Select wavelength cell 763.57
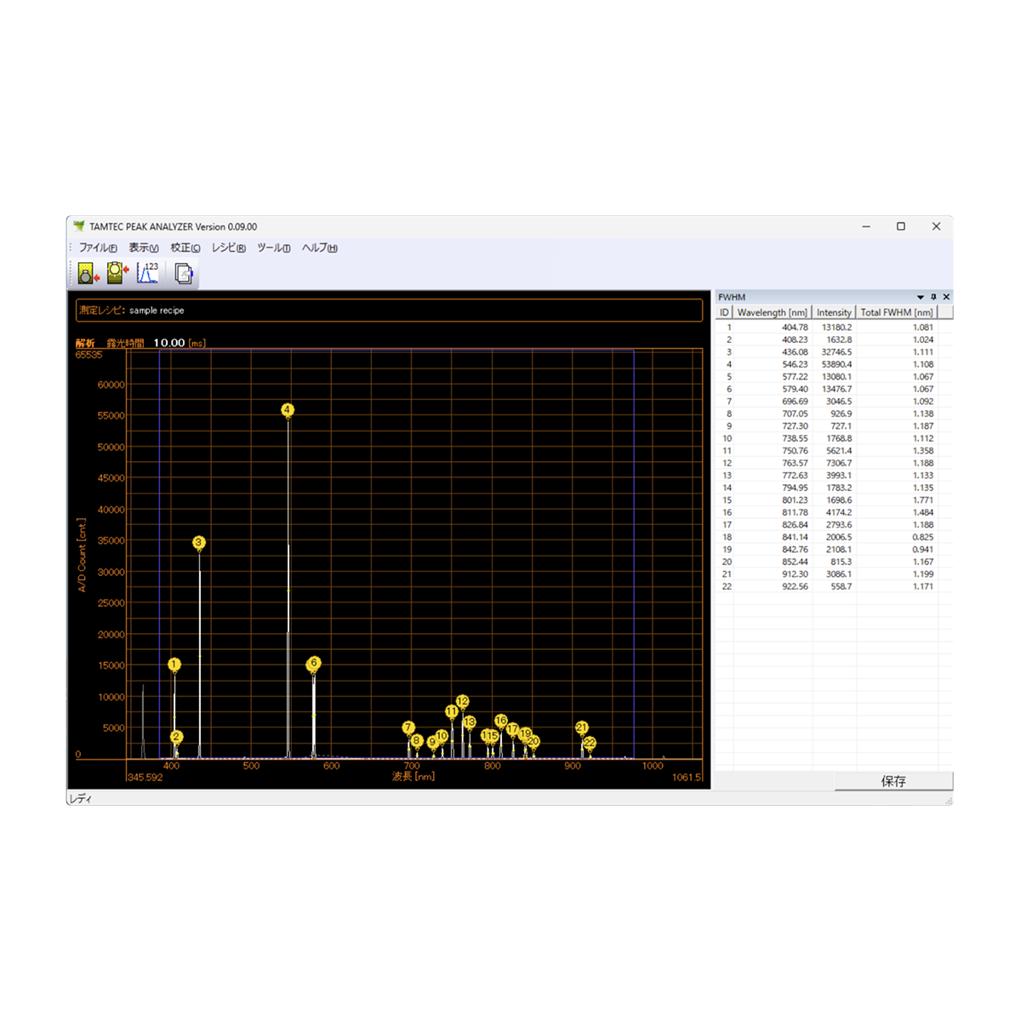Image resolution: width=1021 pixels, height=1021 pixels. click(795, 463)
